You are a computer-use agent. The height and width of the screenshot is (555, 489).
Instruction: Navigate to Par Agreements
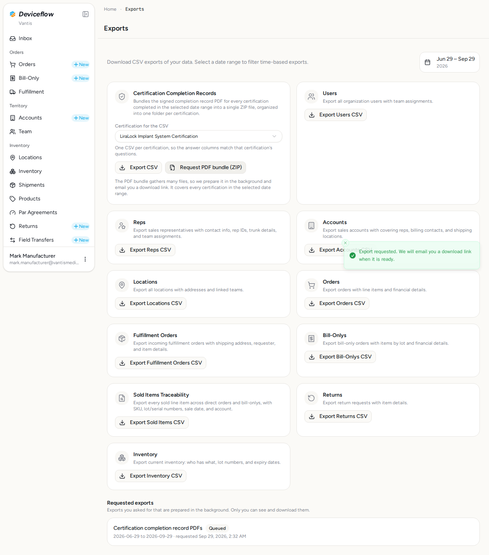pos(49,213)
